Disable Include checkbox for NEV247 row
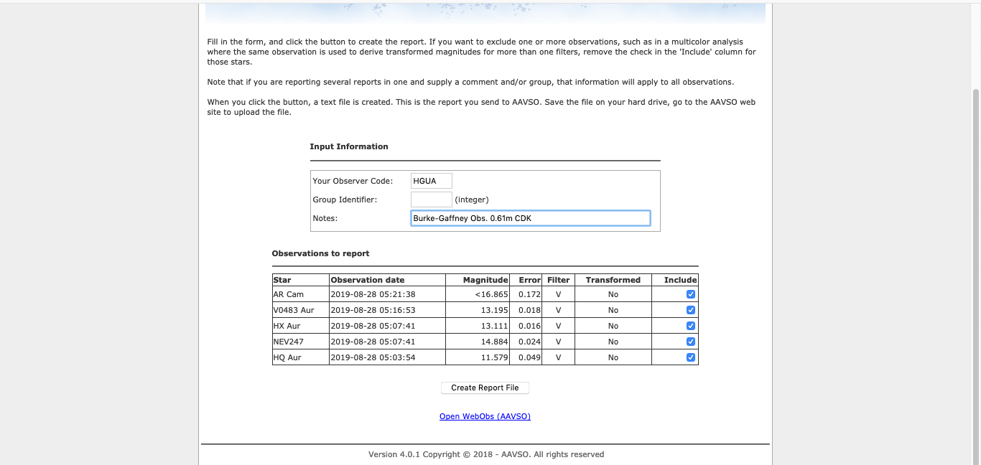The height and width of the screenshot is (465, 981). coord(690,342)
